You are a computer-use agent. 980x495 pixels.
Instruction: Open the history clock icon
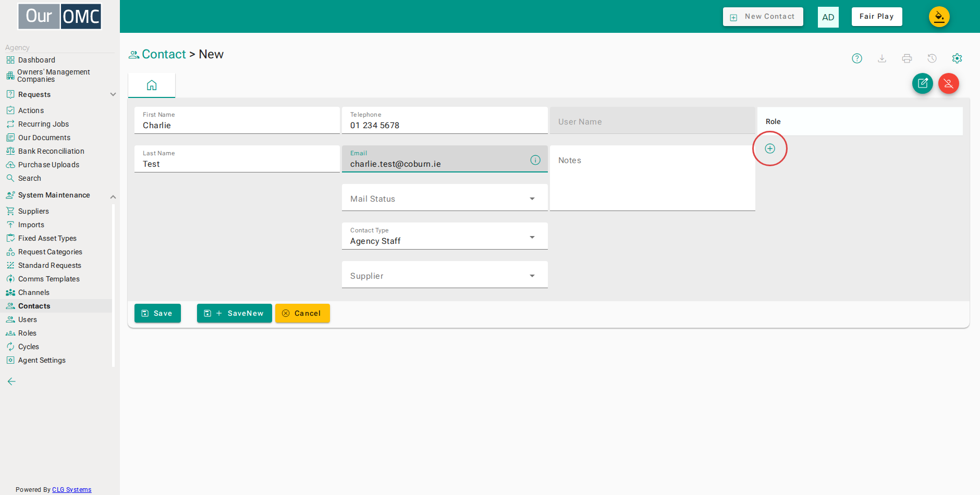click(x=932, y=58)
